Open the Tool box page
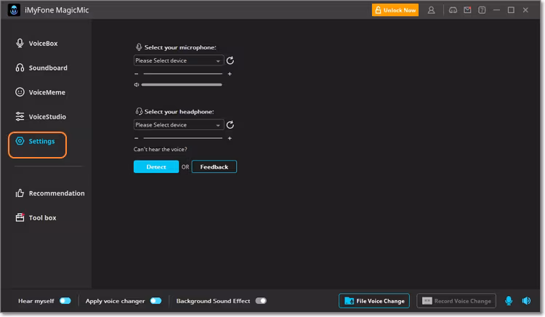 point(36,217)
